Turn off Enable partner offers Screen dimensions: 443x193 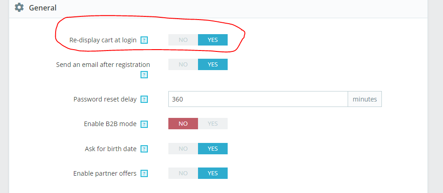183,173
